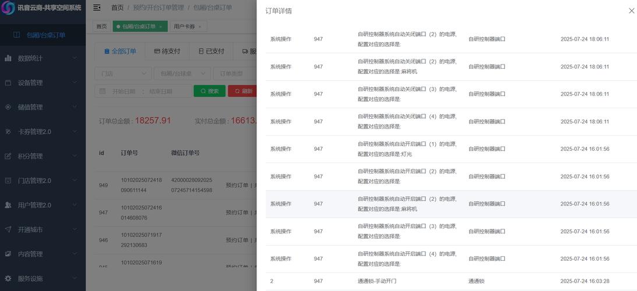Click order number 10102025072416014608076
The height and width of the screenshot is (291, 637).
(142, 212)
